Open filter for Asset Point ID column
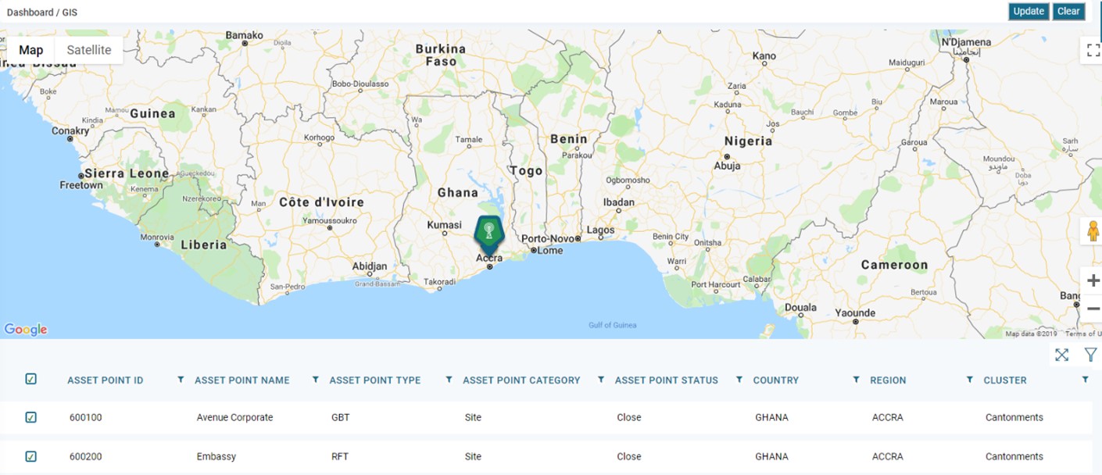The image size is (1102, 475). coord(181,380)
